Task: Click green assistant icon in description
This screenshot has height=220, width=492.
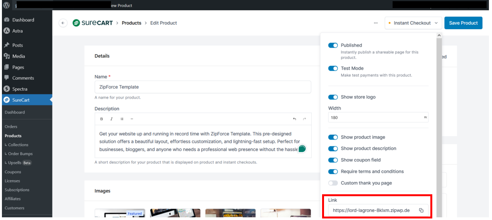Action: point(302,149)
